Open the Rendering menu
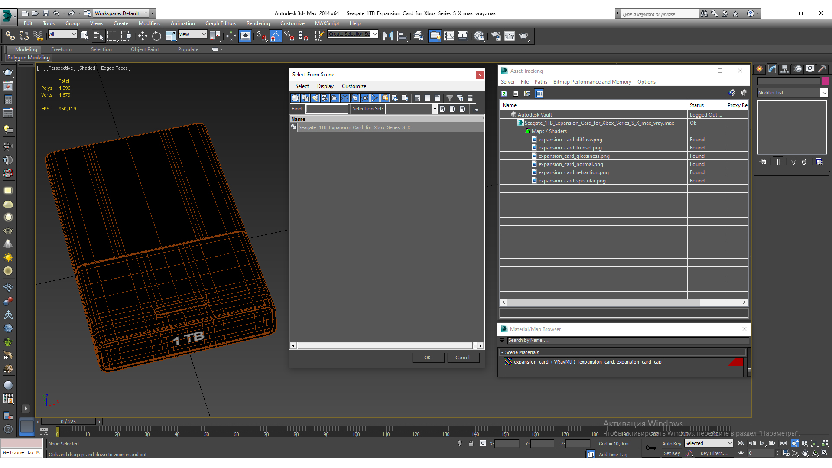This screenshot has height=468, width=832. [258, 23]
